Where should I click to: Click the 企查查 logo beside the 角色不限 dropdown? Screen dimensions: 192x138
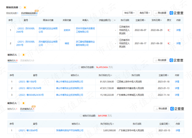pyautogui.click(x=176, y=13)
